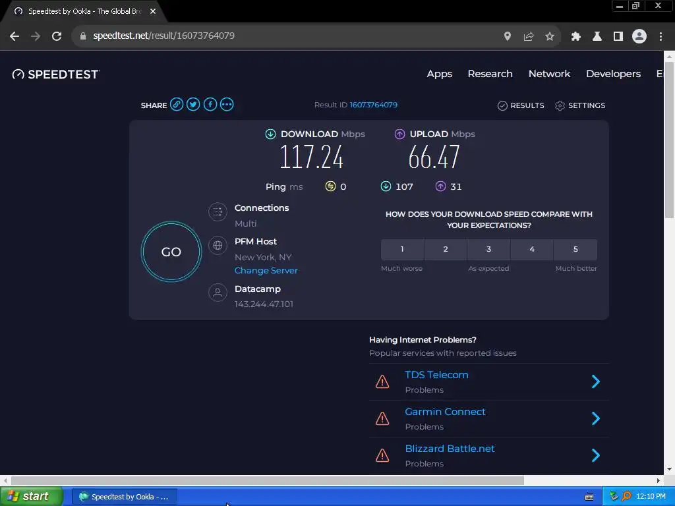Open Result ID 16073764079 link
This screenshot has height=506, width=675.
[x=374, y=105]
